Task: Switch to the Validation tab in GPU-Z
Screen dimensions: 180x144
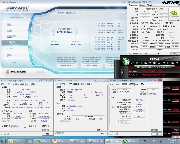Action: pyautogui.click(x=150, y=5)
